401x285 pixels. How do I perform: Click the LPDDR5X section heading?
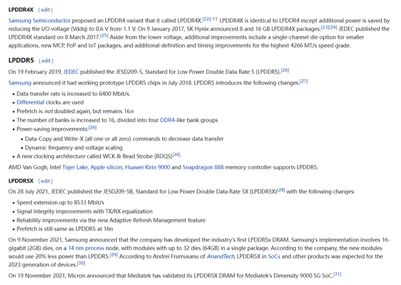[x=21, y=181]
